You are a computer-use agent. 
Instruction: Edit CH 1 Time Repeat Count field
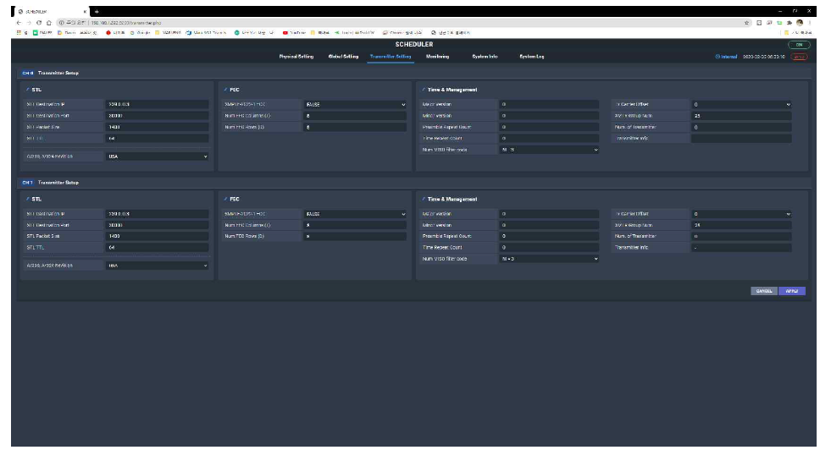click(x=549, y=248)
